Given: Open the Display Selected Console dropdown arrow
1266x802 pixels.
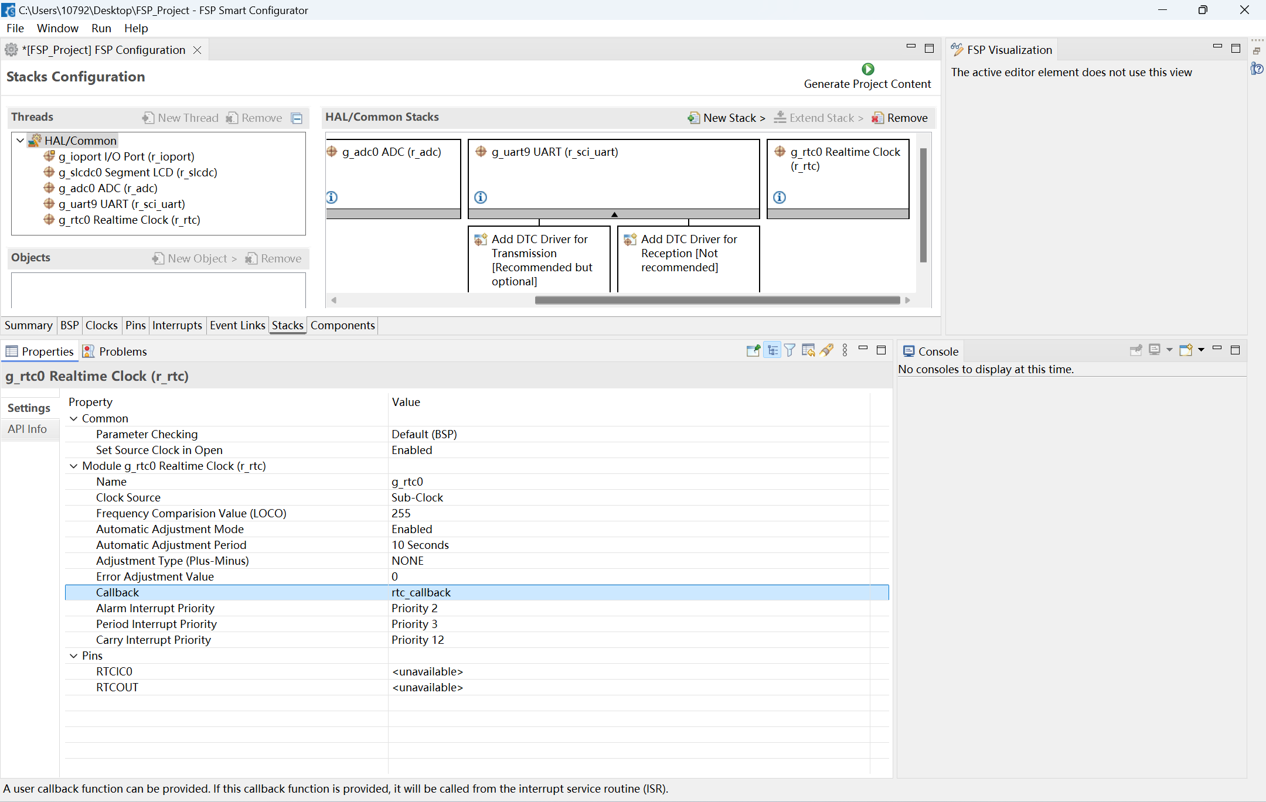Looking at the screenshot, I should (1169, 350).
